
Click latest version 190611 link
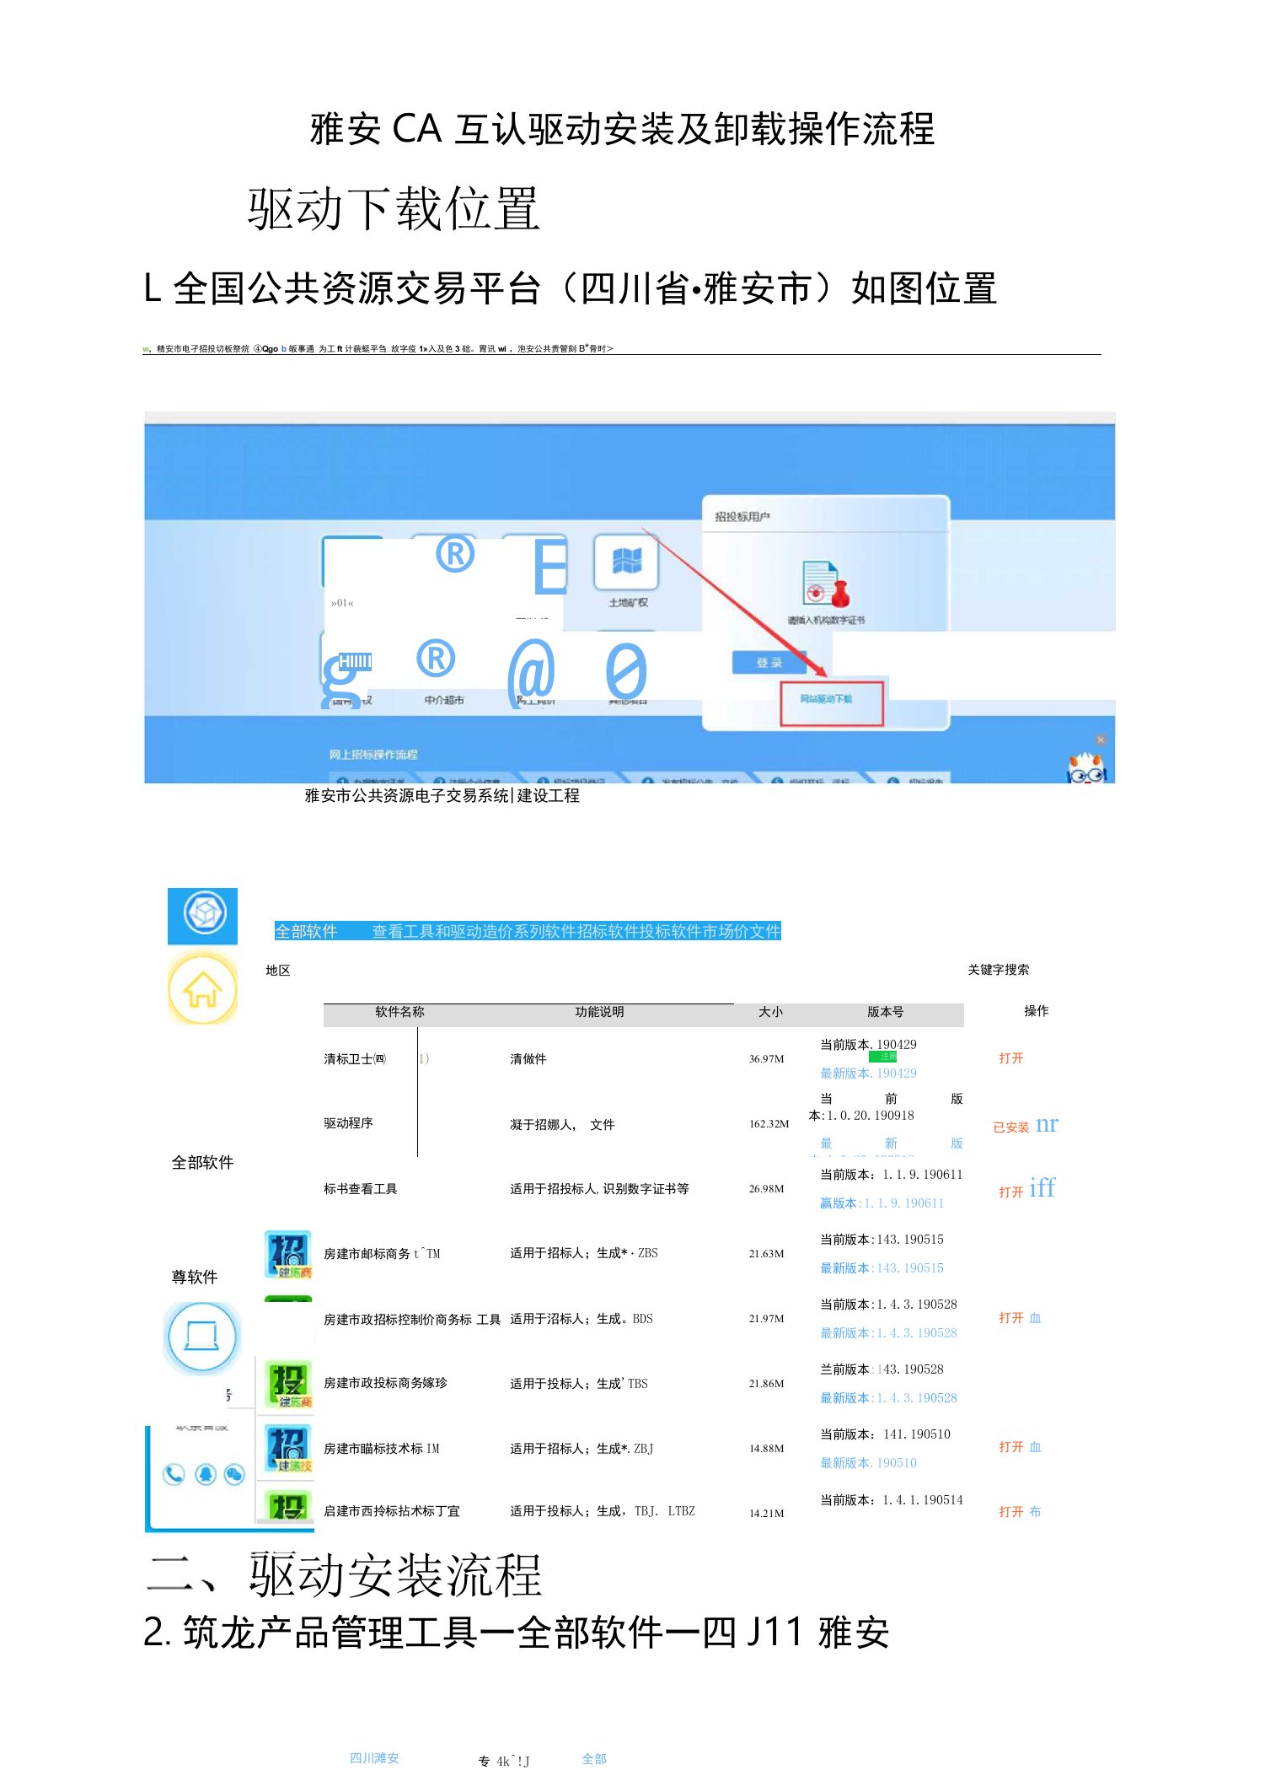(882, 1203)
